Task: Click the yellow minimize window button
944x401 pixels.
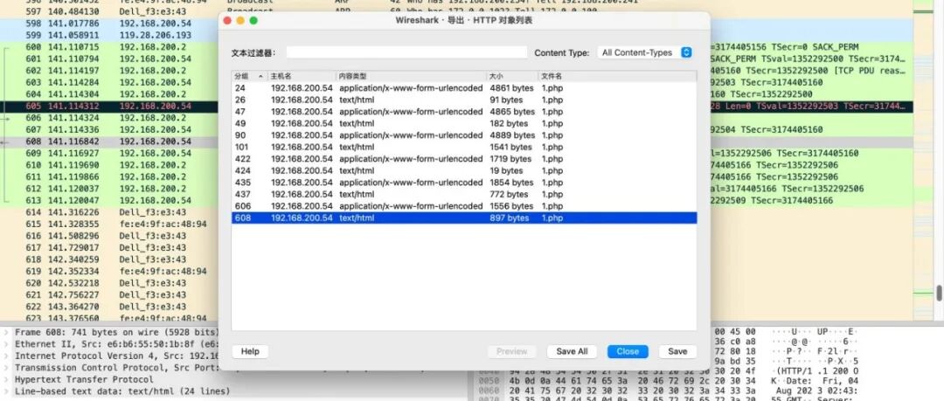Action: click(240, 20)
